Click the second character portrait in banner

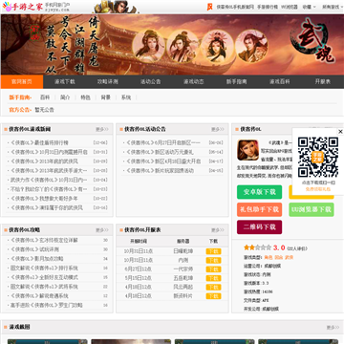(x=183, y=46)
